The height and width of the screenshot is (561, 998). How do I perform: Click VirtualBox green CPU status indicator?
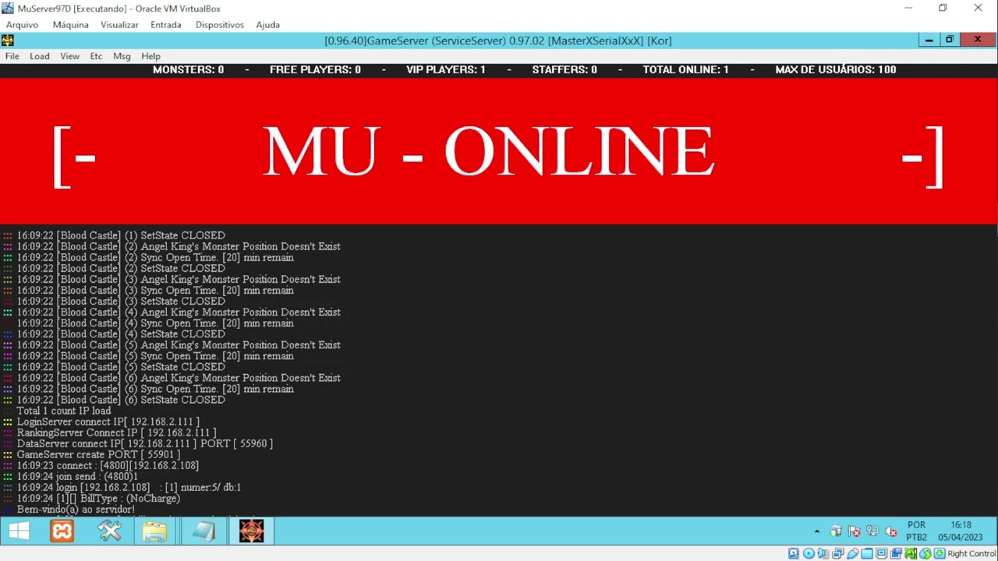point(911,553)
